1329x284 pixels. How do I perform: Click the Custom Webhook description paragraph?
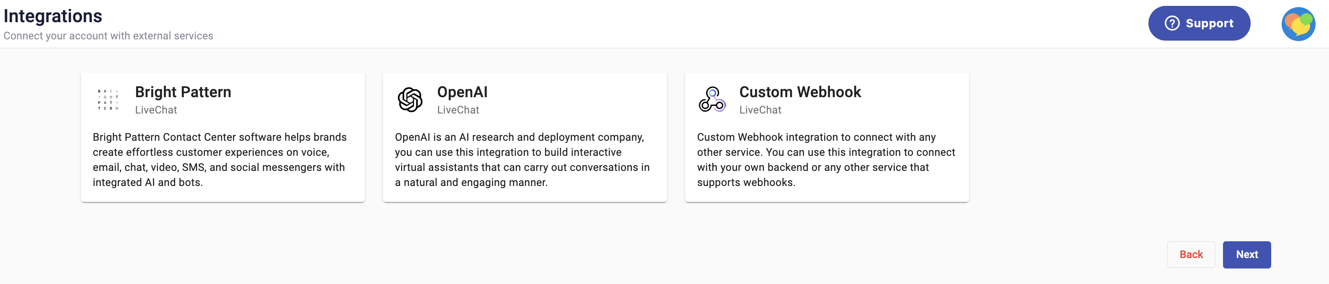826,160
